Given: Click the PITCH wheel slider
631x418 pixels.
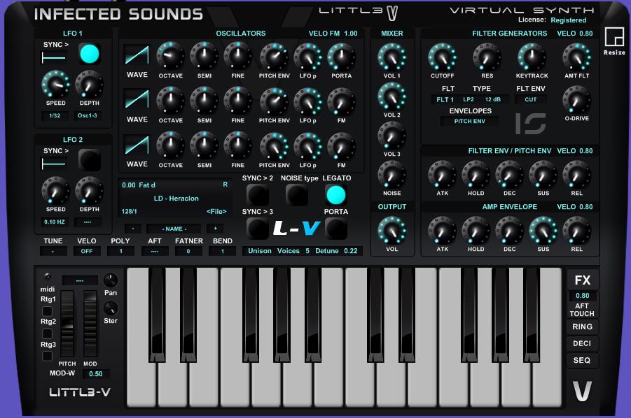Looking at the screenshot, I should pyautogui.click(x=67, y=324).
